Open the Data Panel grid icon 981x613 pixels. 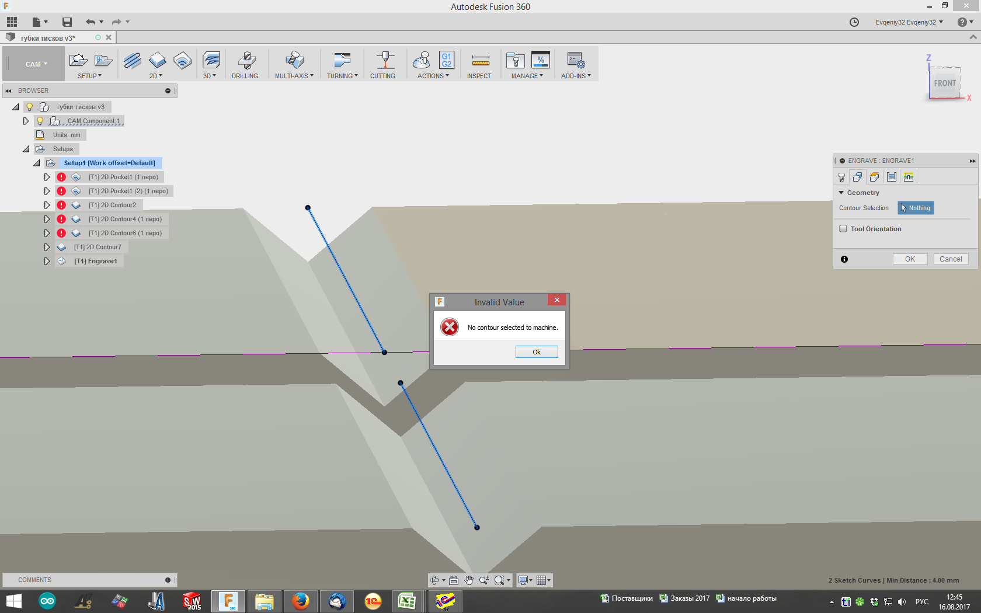(x=12, y=22)
